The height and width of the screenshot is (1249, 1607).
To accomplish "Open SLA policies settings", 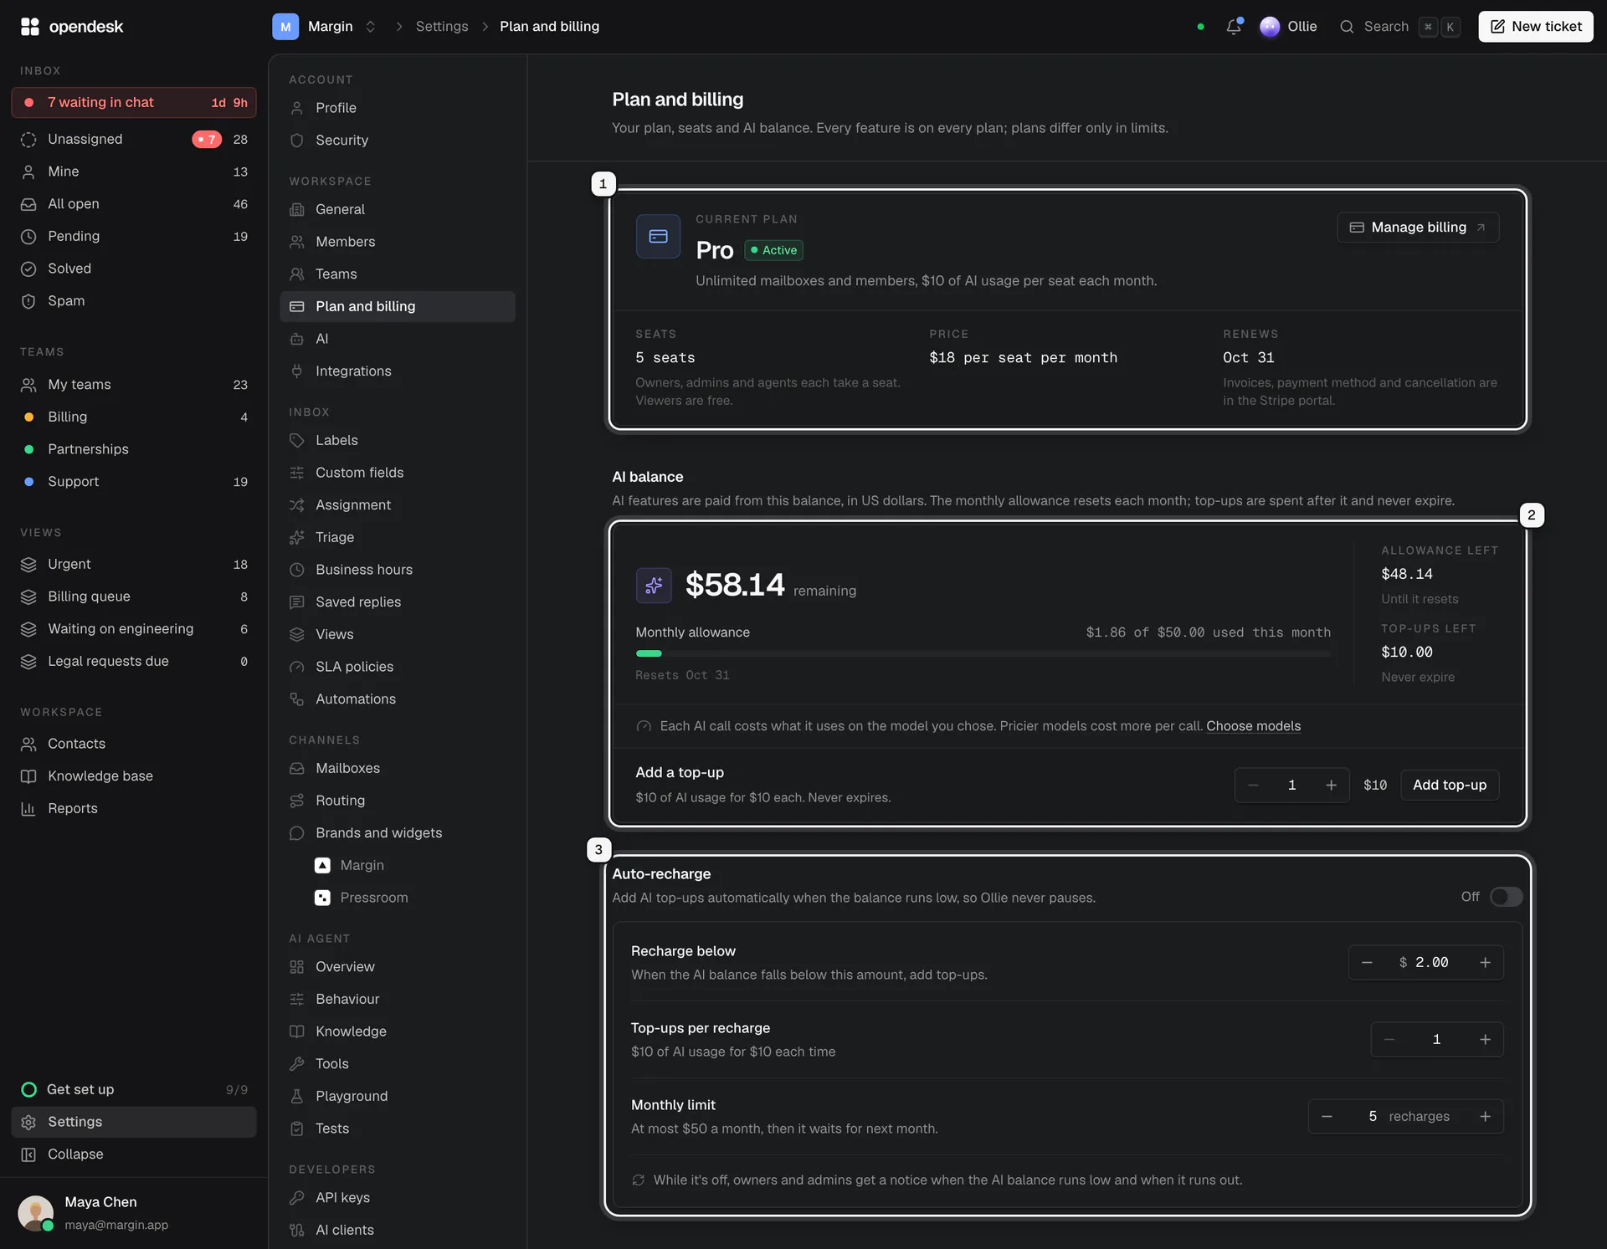I will [397, 667].
